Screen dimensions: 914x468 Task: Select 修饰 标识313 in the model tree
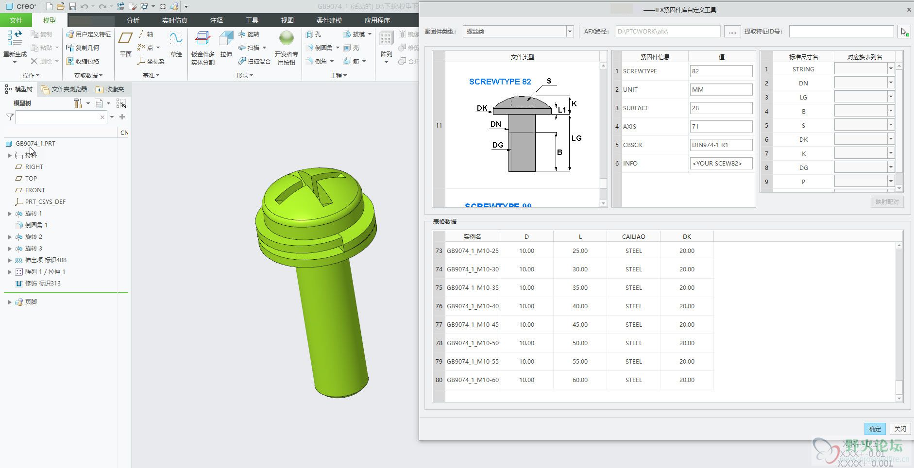(x=43, y=284)
